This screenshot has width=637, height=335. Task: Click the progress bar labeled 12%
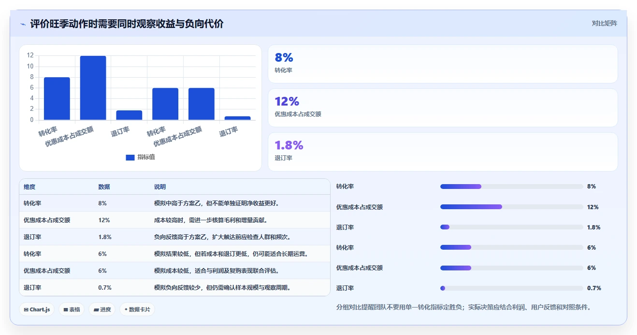coord(511,207)
